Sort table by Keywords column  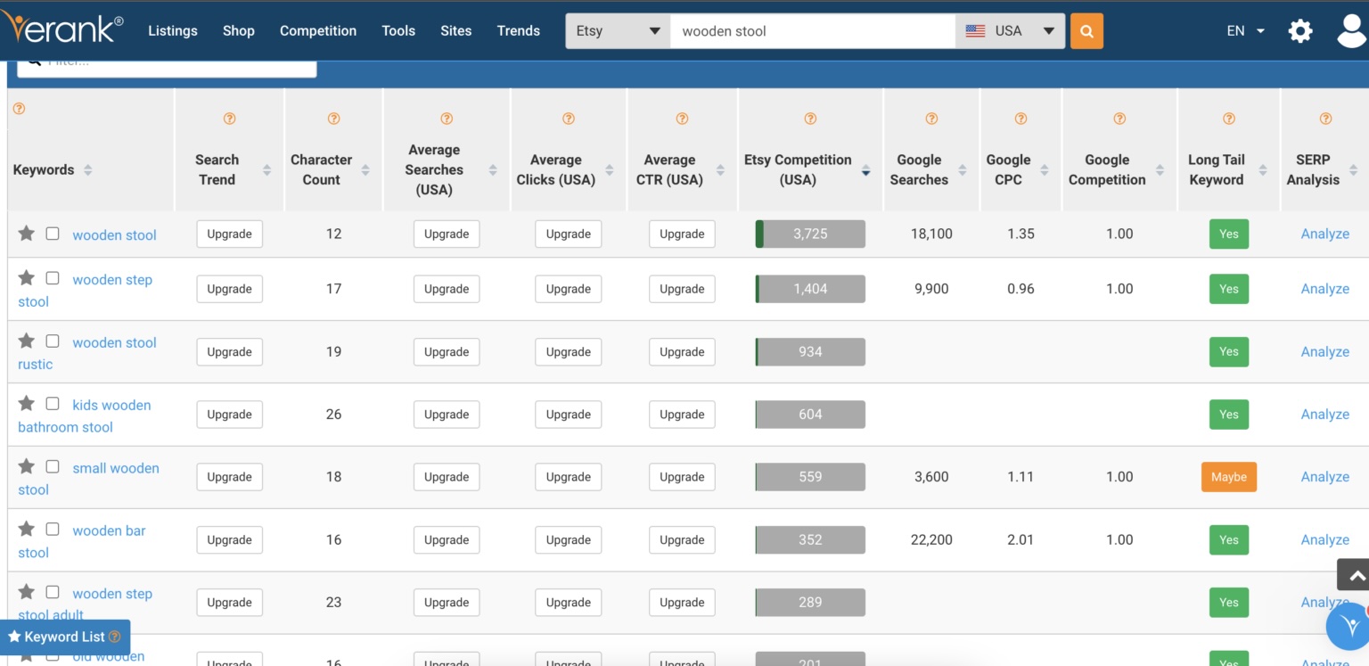[x=87, y=170]
